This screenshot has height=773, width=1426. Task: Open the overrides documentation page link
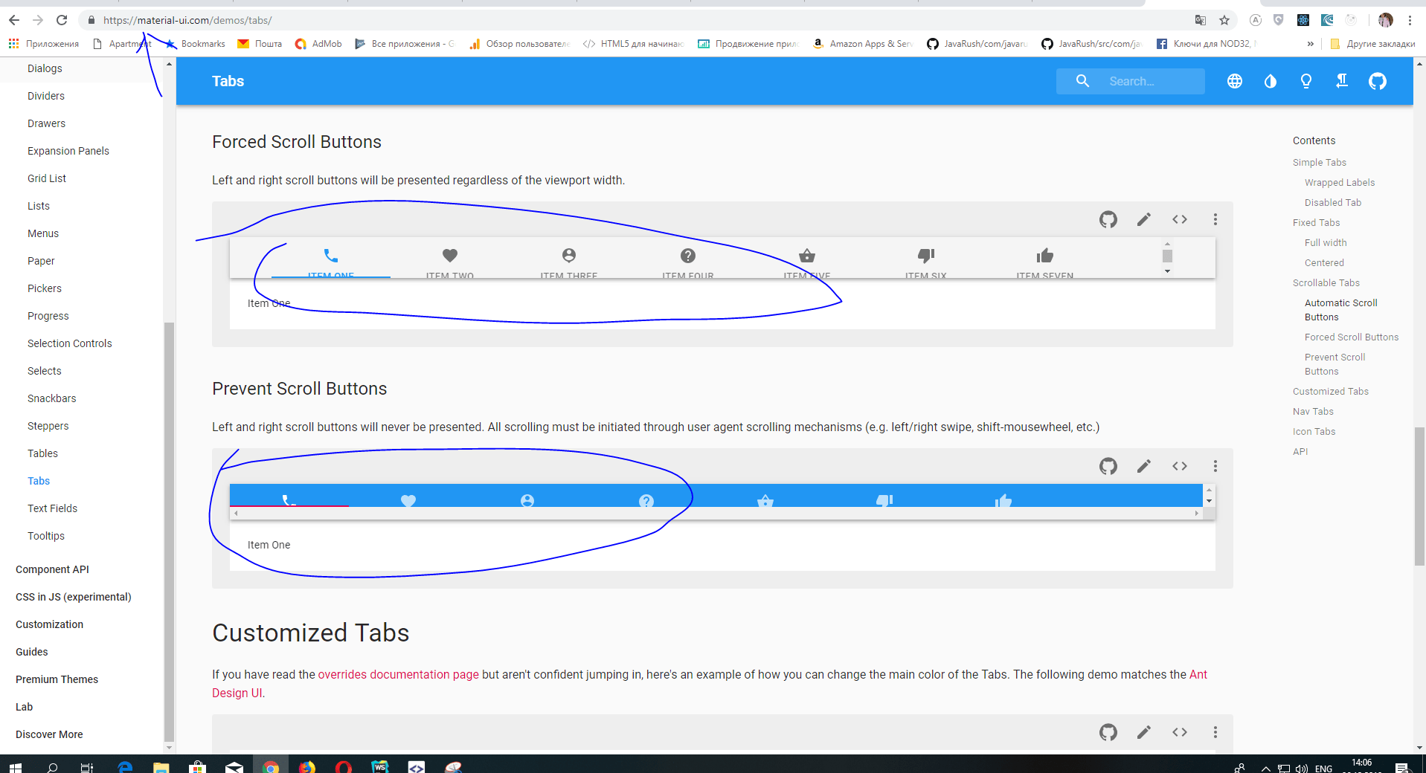point(397,674)
